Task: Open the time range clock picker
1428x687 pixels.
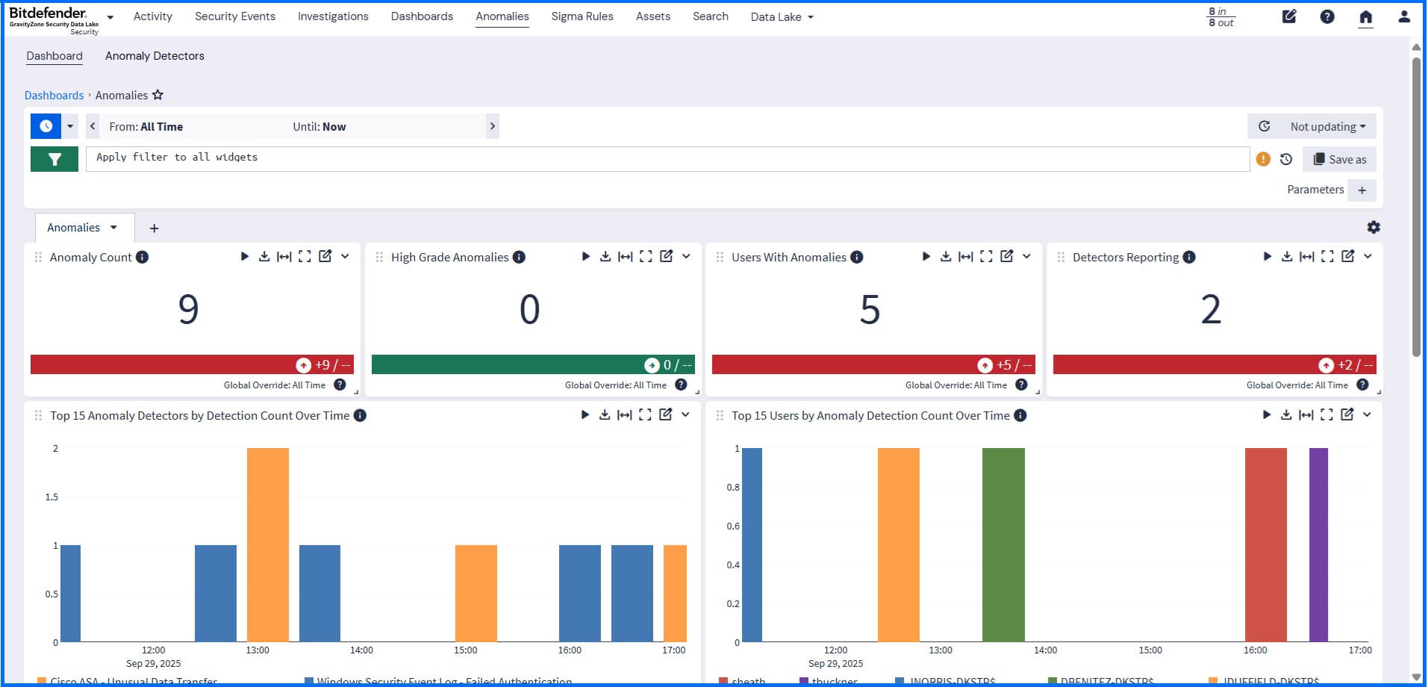Action: pyautogui.click(x=45, y=125)
